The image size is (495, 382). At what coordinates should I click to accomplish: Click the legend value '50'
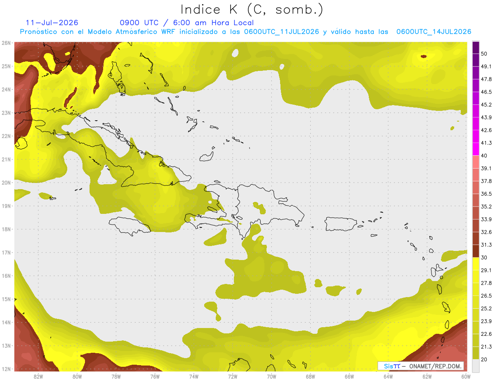click(484, 54)
